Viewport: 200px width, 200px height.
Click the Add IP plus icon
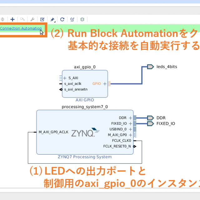tap(12, 19)
